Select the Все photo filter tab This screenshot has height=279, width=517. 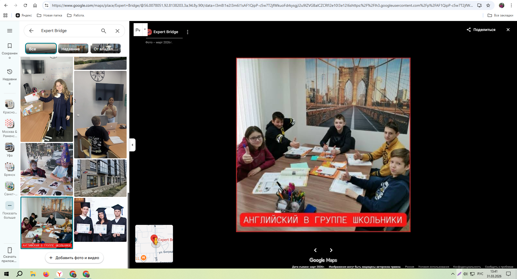(41, 49)
